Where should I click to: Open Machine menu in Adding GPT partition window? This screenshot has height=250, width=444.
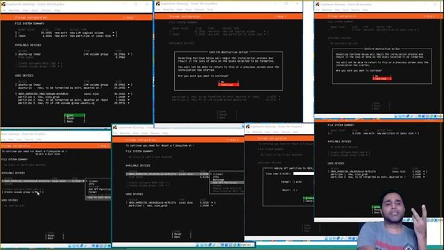click(x=257, y=133)
